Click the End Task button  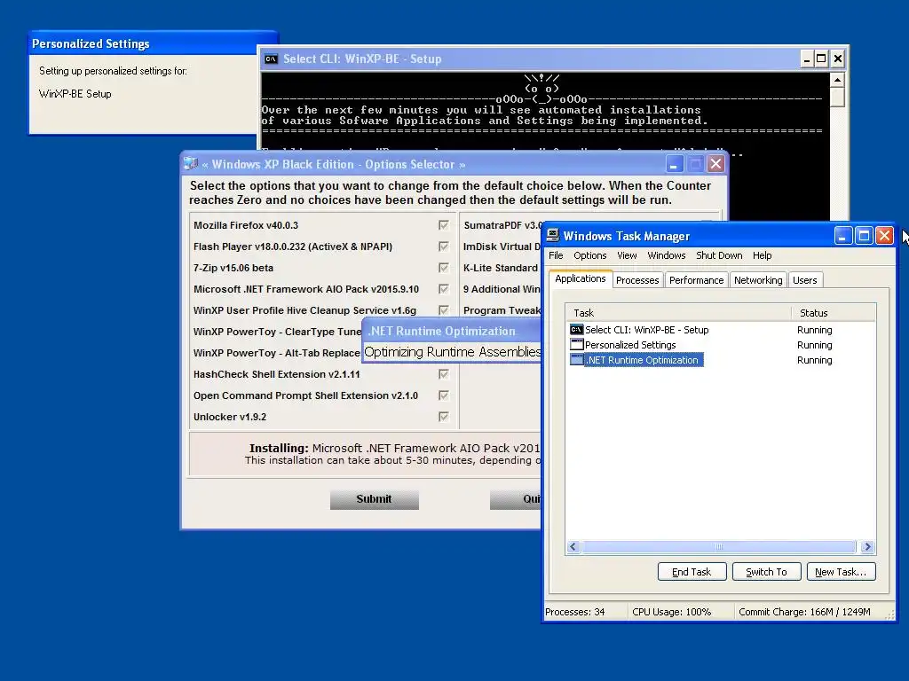point(692,572)
